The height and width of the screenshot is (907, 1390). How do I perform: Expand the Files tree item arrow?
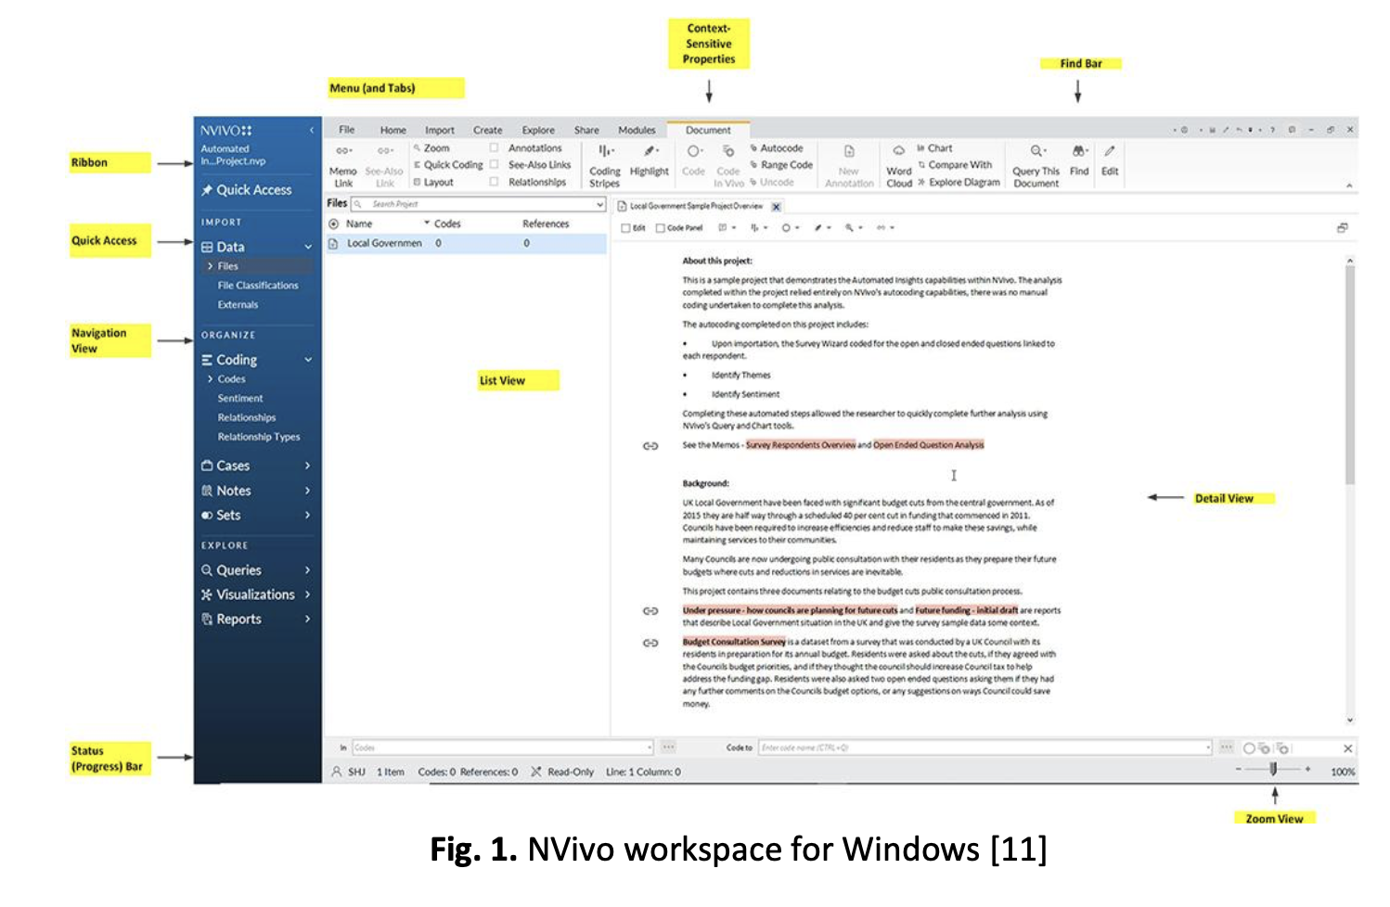point(210,266)
